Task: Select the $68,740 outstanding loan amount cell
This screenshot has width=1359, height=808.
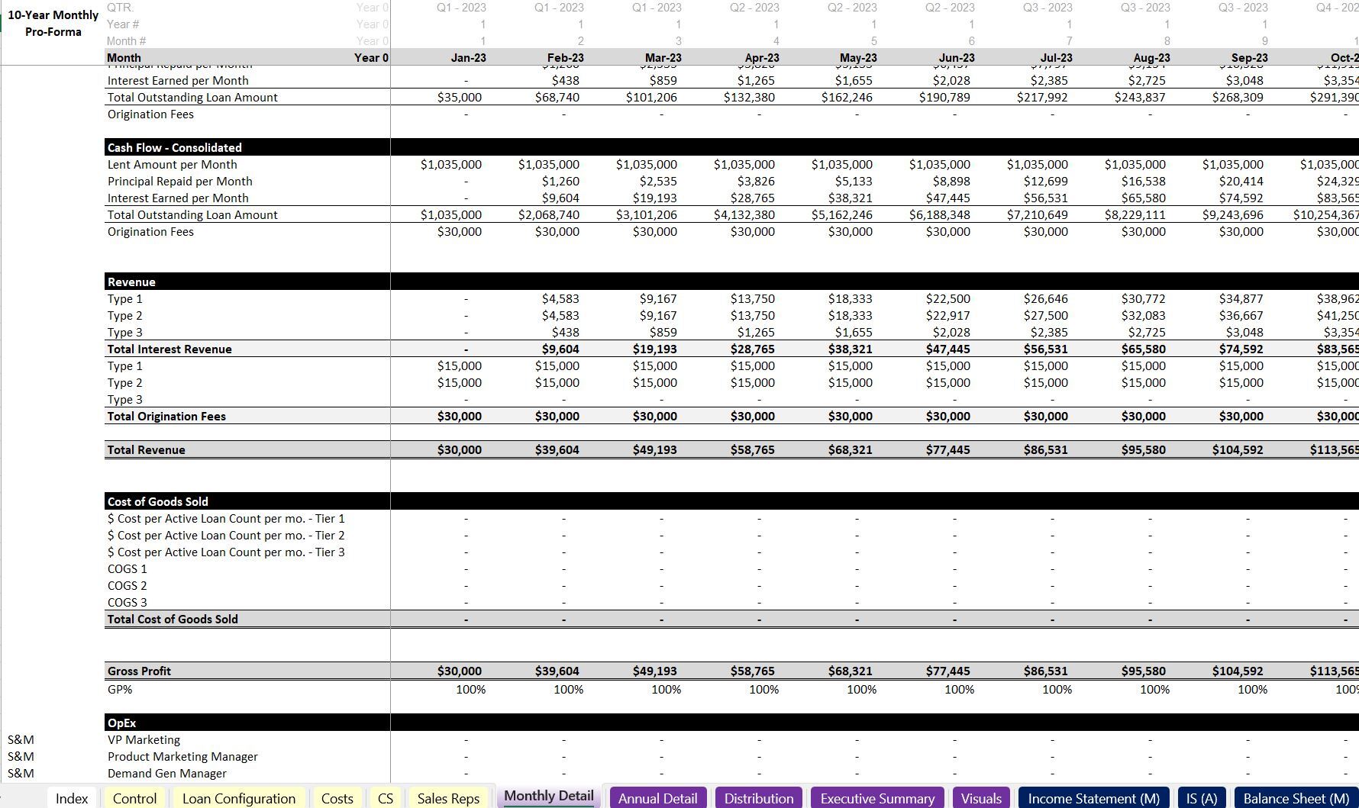Action: click(x=557, y=97)
